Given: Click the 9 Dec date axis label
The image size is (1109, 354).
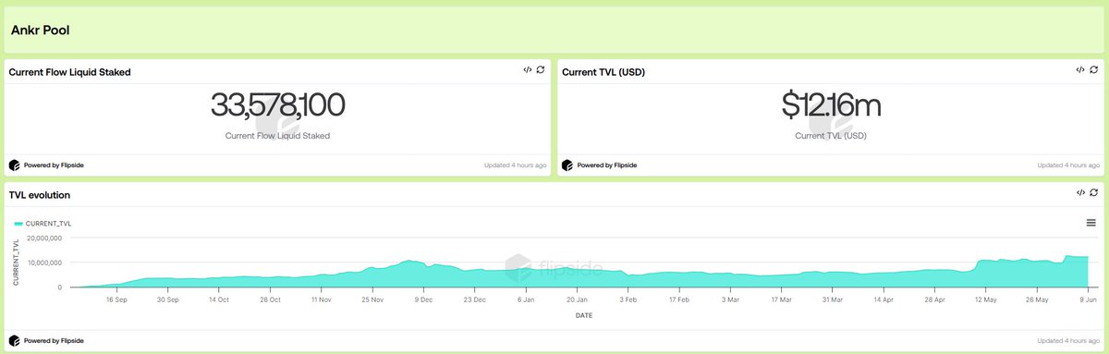Looking at the screenshot, I should pos(424,299).
